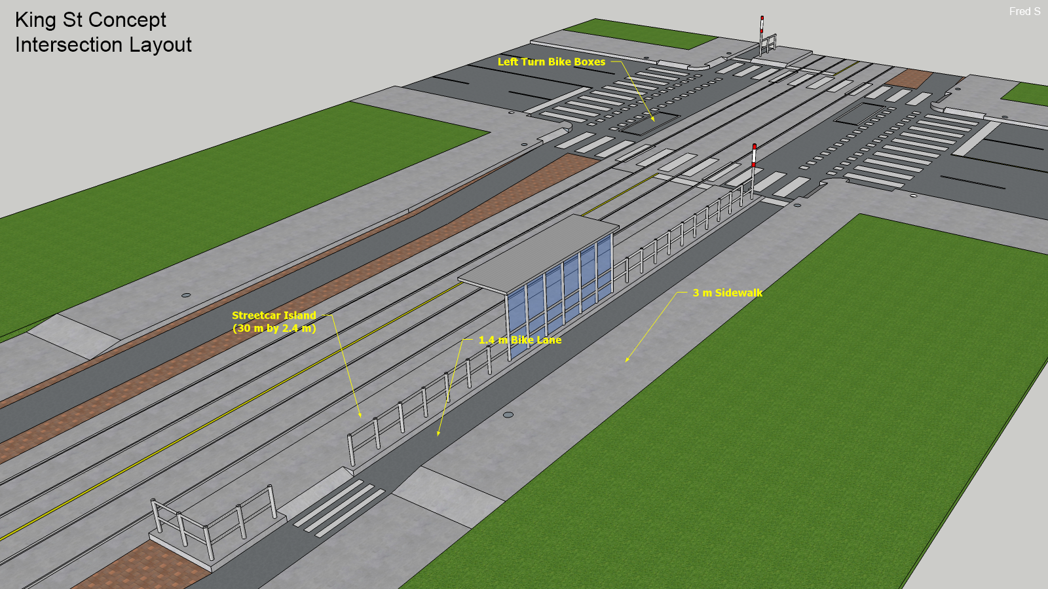Click the manhole cover on the right sidewalk

(508, 415)
